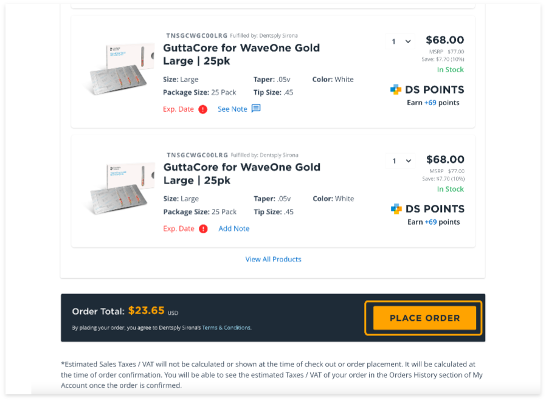The height and width of the screenshot is (401, 546).
Task: Click the red alert icon on the second product's Exp. Date
Action: tap(203, 228)
